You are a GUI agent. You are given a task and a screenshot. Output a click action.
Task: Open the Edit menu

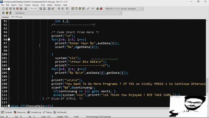click(8, 5)
